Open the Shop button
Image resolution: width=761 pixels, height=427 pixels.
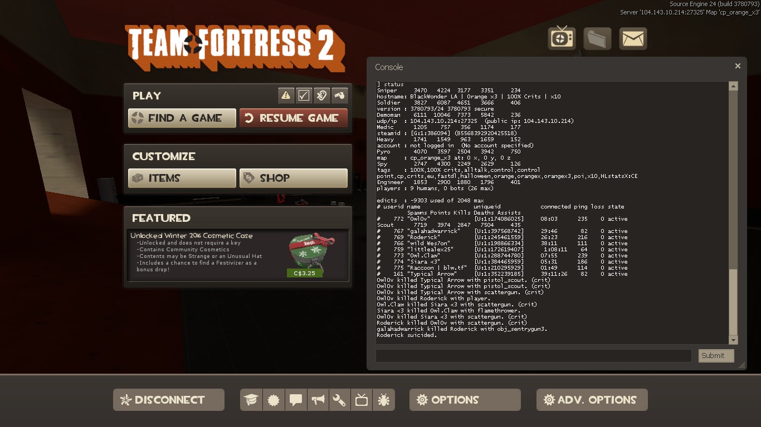(x=294, y=178)
